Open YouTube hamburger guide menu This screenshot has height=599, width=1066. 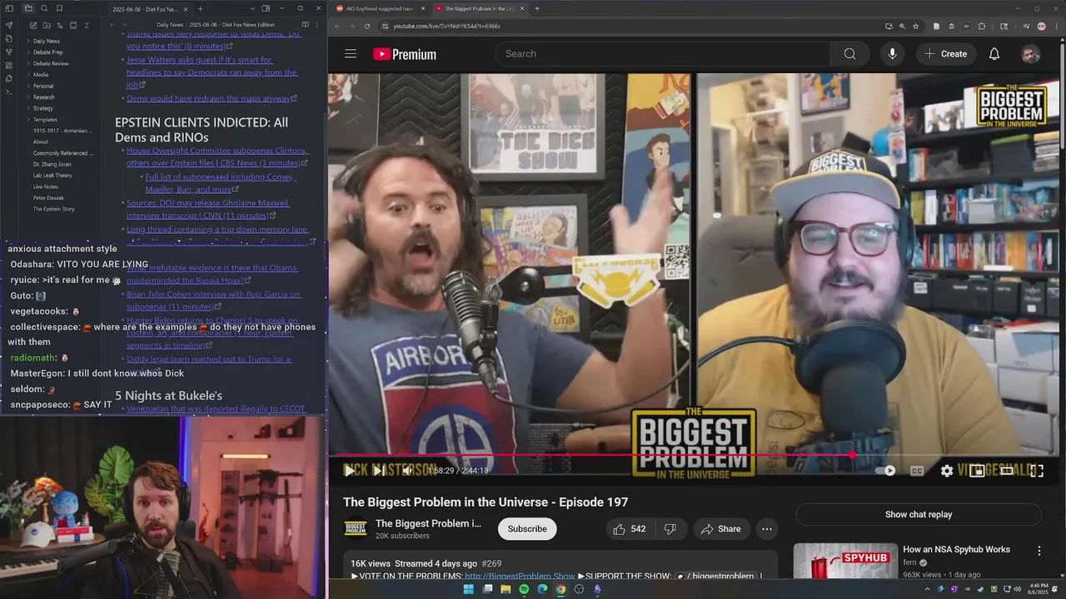[351, 54]
